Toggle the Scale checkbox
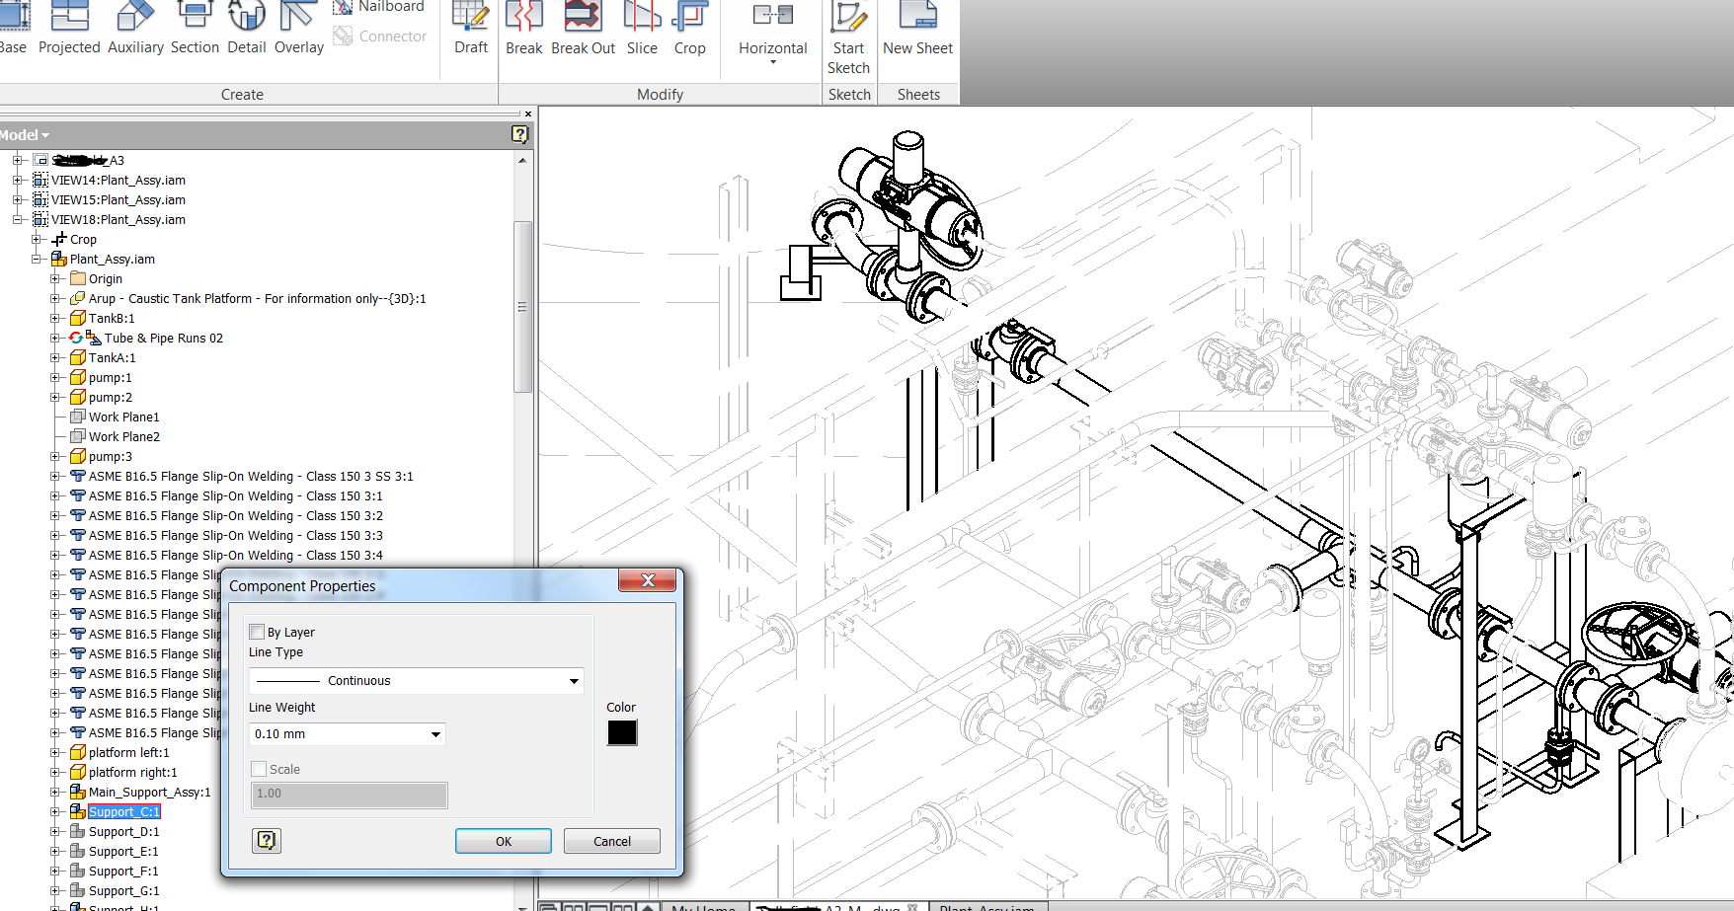Viewport: 1734px width, 911px height. [x=259, y=768]
